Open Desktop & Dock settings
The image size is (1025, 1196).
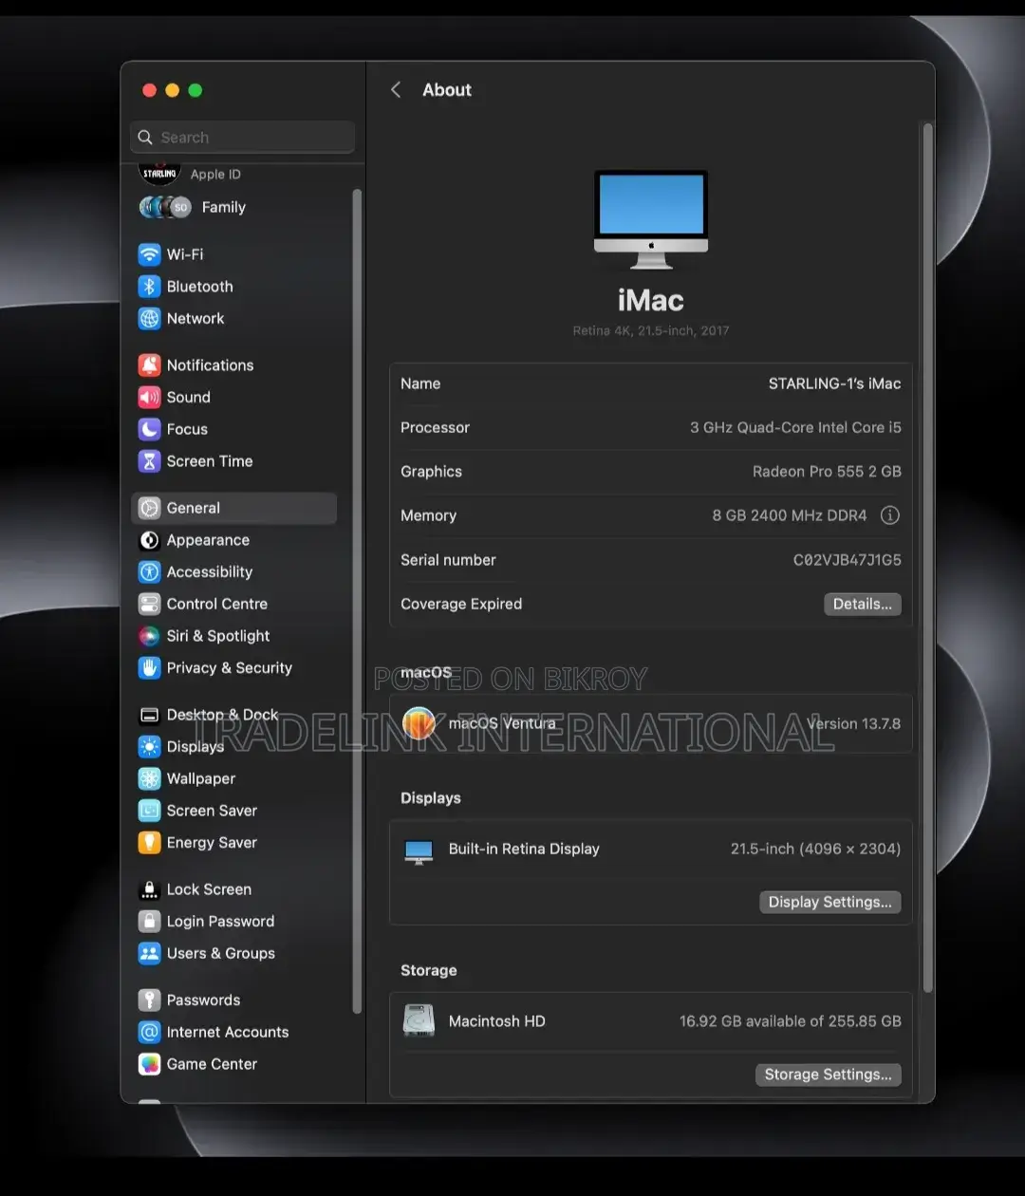pos(233,715)
